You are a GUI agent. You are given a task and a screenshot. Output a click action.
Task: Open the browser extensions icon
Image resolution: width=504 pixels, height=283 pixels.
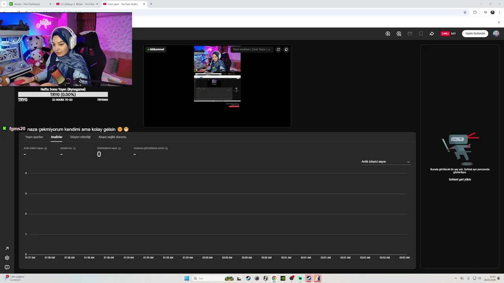pyautogui.click(x=475, y=12)
